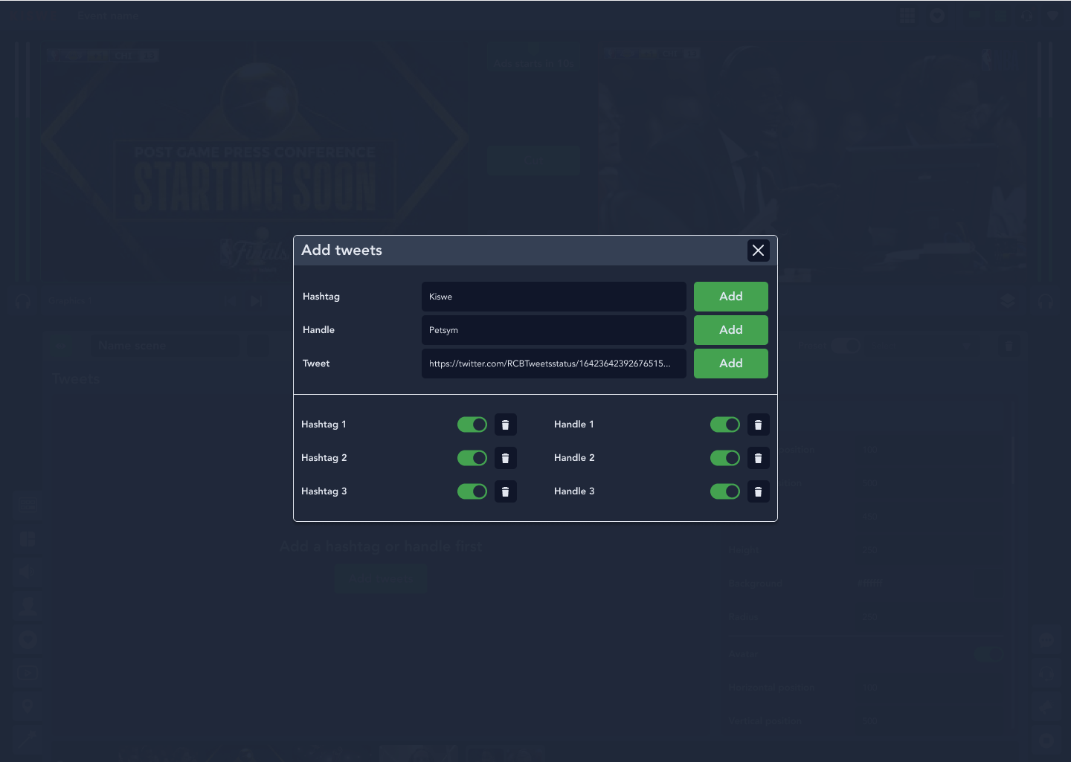Click the dimmed visibility toggle in properties panel
The height and width of the screenshot is (762, 1071).
tap(846, 346)
